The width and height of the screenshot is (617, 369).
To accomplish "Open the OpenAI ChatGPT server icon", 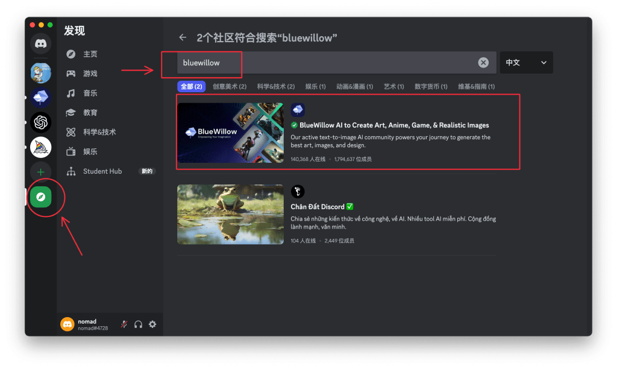I will 40,122.
